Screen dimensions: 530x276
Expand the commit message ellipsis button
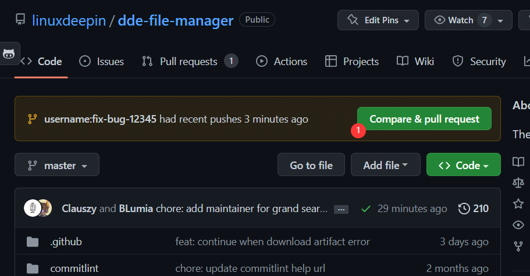(x=341, y=210)
